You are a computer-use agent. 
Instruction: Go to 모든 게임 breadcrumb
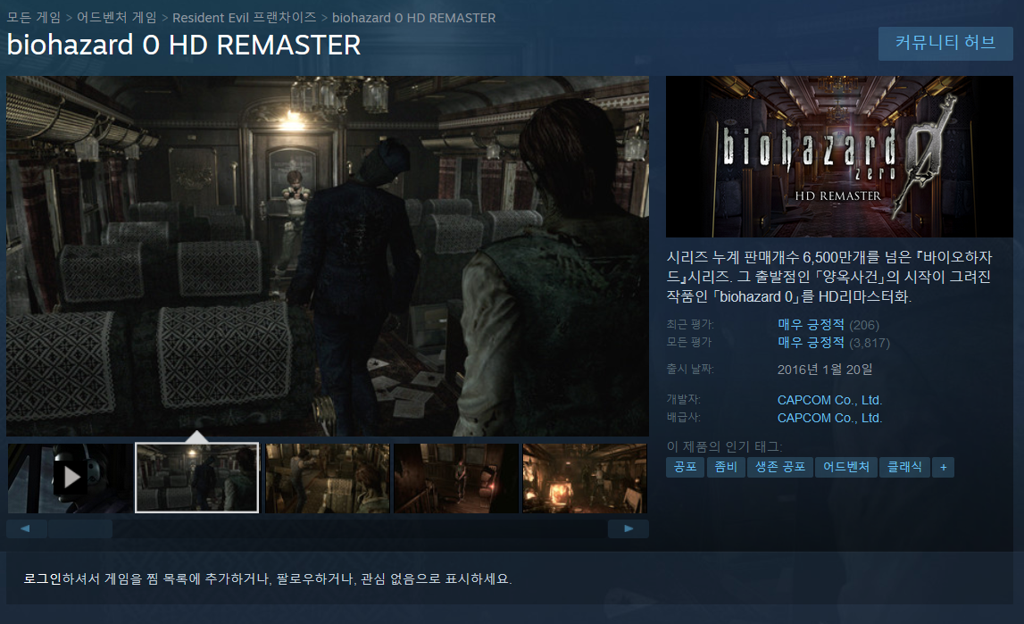pos(34,18)
